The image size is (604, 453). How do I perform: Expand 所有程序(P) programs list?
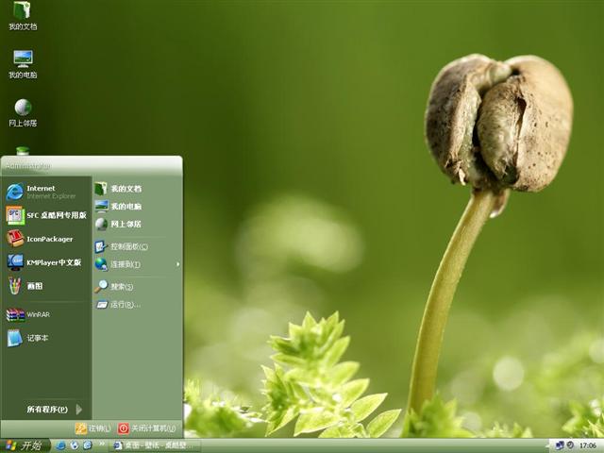52,410
